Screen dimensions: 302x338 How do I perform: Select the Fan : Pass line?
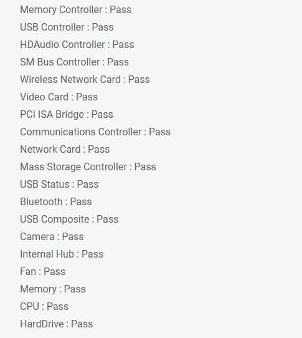click(42, 272)
